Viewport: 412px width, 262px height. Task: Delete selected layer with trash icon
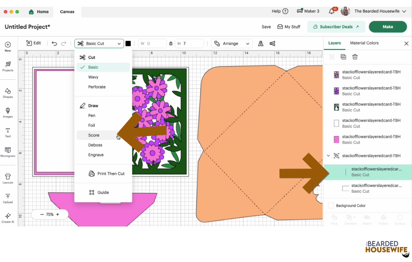tap(355, 57)
